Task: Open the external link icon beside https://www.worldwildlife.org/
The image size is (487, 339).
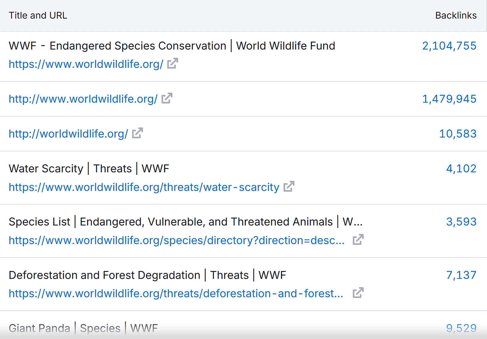Action: [172, 63]
